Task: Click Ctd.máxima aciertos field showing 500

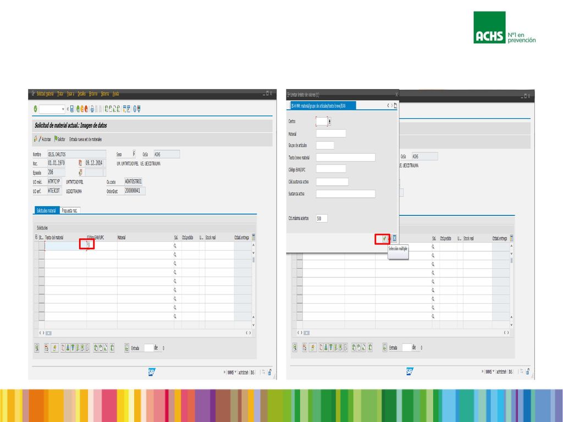Action: pyautogui.click(x=322, y=218)
